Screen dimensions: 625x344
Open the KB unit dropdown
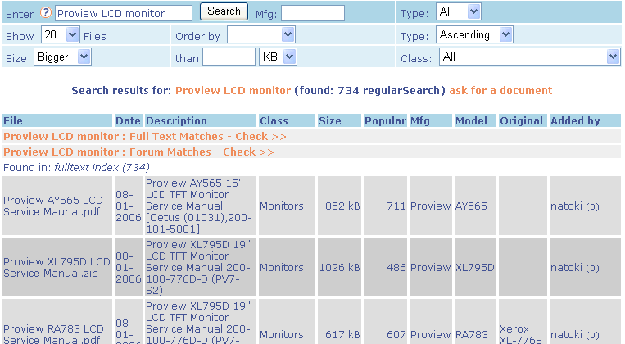pos(278,57)
